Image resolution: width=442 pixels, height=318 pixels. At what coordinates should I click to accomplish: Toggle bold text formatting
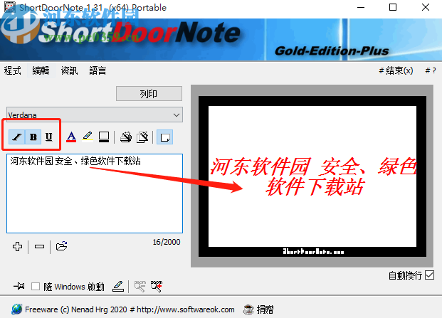[x=33, y=137]
